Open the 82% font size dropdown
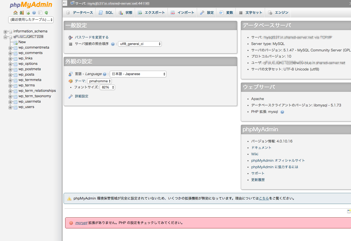Screen dimensions: 351x241 tap(107, 87)
